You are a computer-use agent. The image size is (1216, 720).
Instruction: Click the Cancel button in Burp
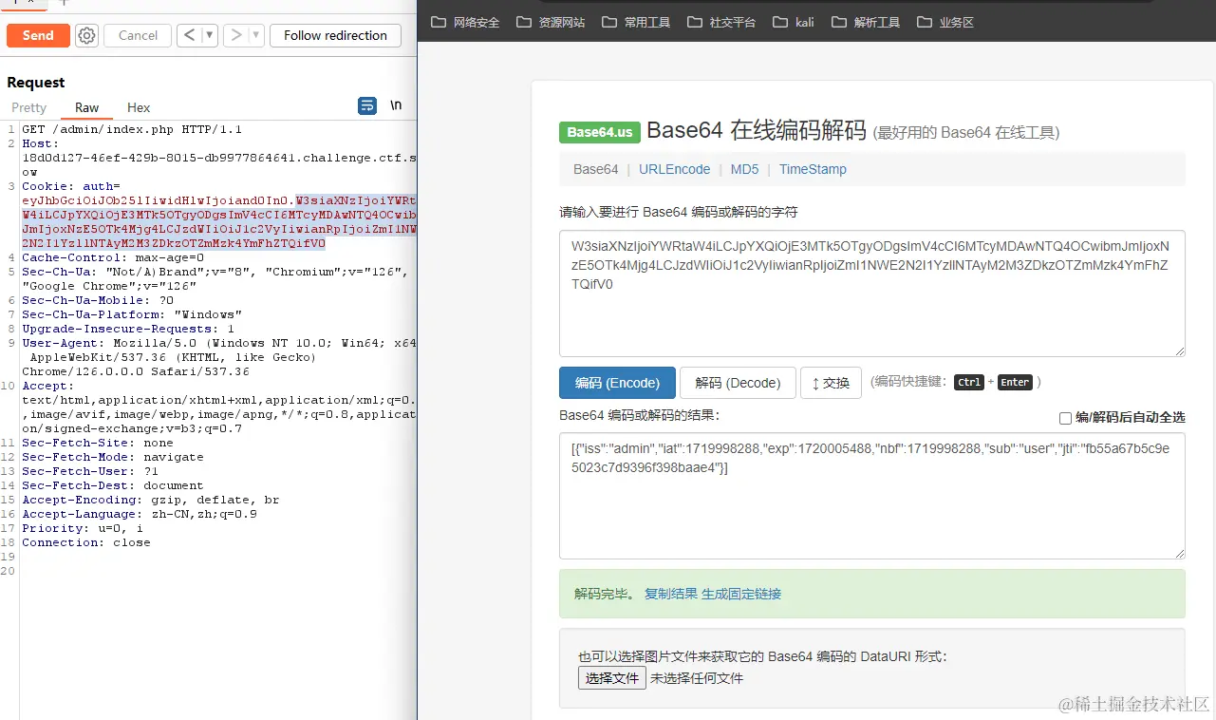[x=138, y=35]
